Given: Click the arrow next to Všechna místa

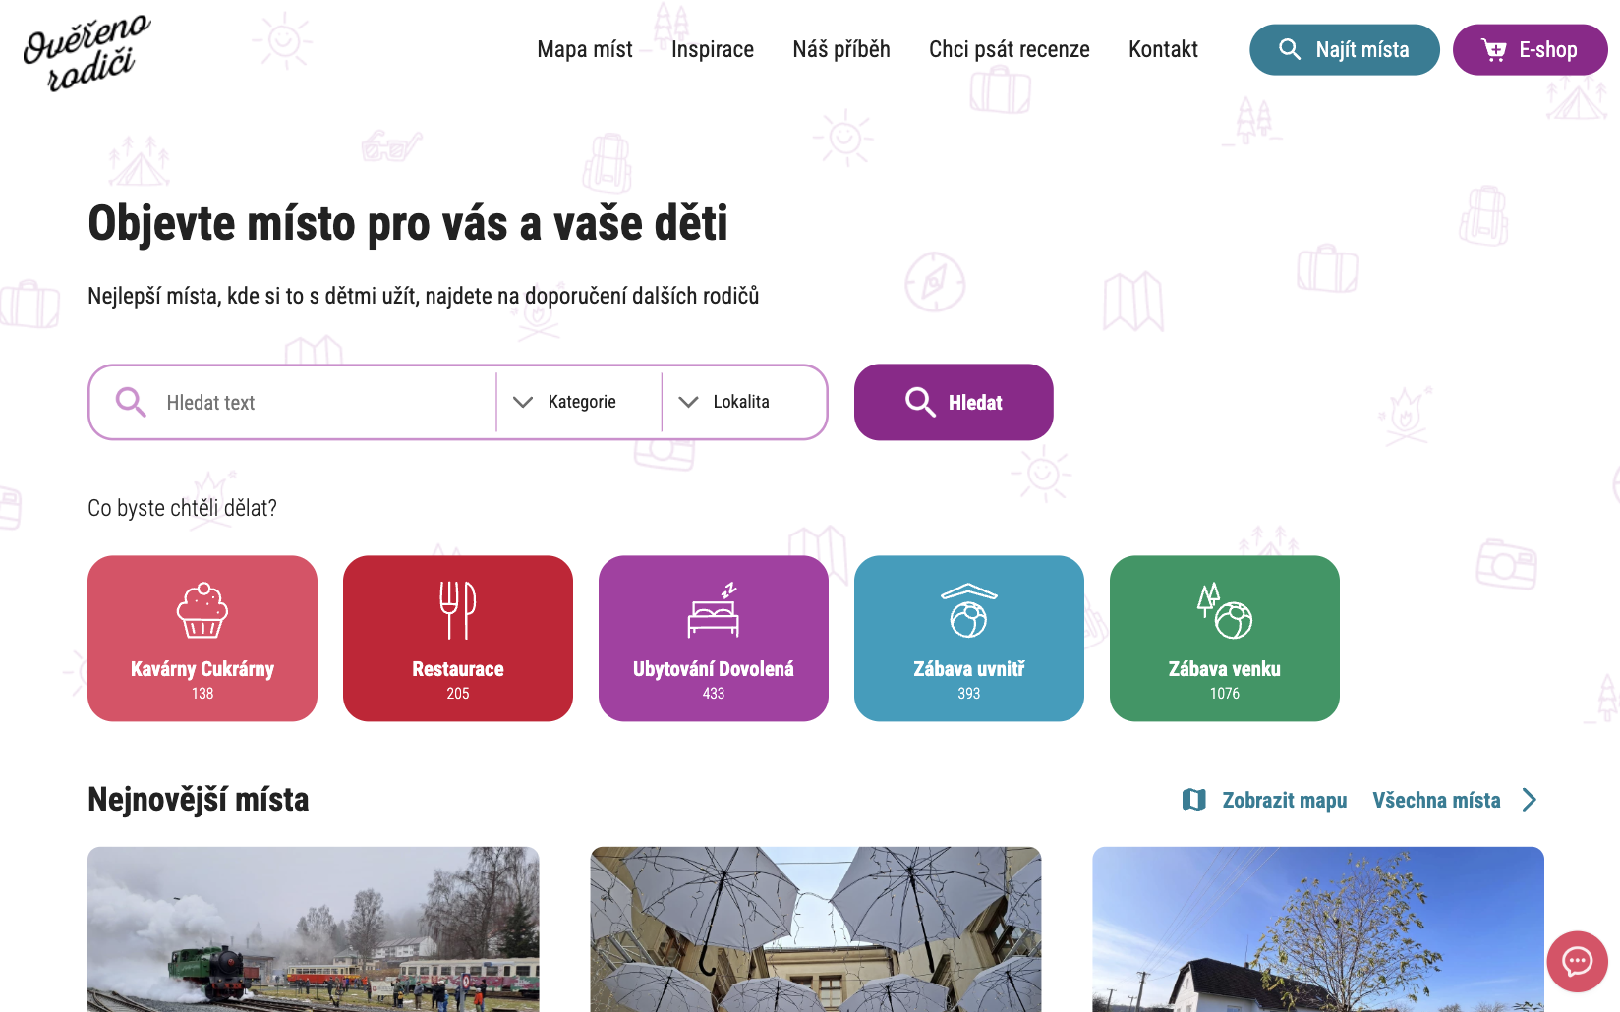Looking at the screenshot, I should point(1529,800).
